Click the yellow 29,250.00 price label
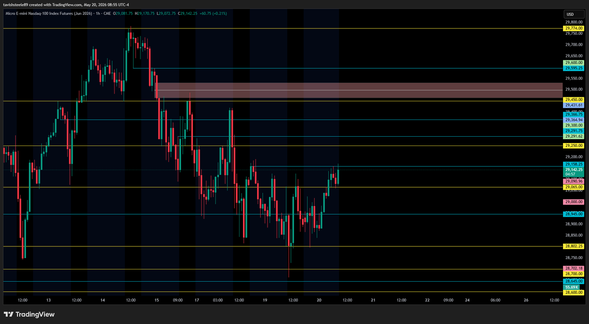The height and width of the screenshot is (324, 589). [574, 146]
